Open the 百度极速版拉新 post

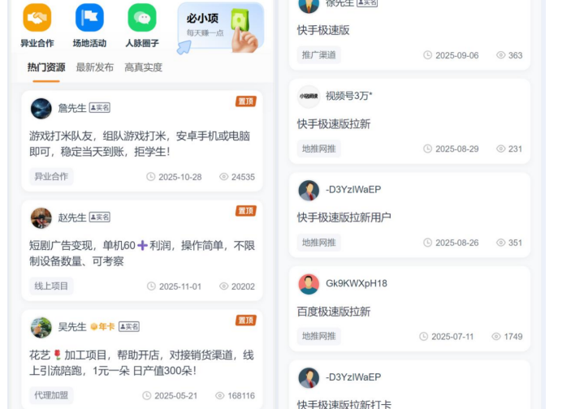click(334, 312)
